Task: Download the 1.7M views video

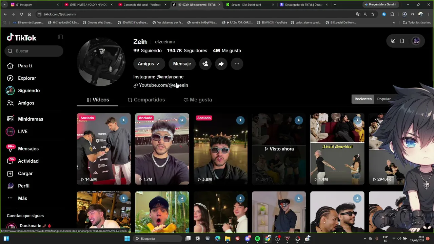Action: click(182, 120)
